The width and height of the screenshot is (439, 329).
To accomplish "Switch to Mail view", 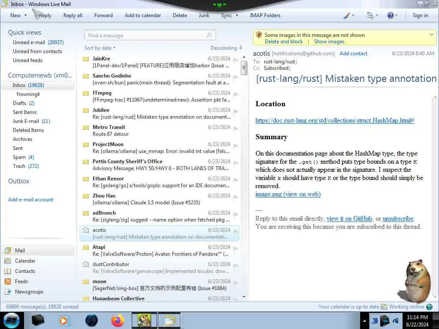I will coord(38,250).
